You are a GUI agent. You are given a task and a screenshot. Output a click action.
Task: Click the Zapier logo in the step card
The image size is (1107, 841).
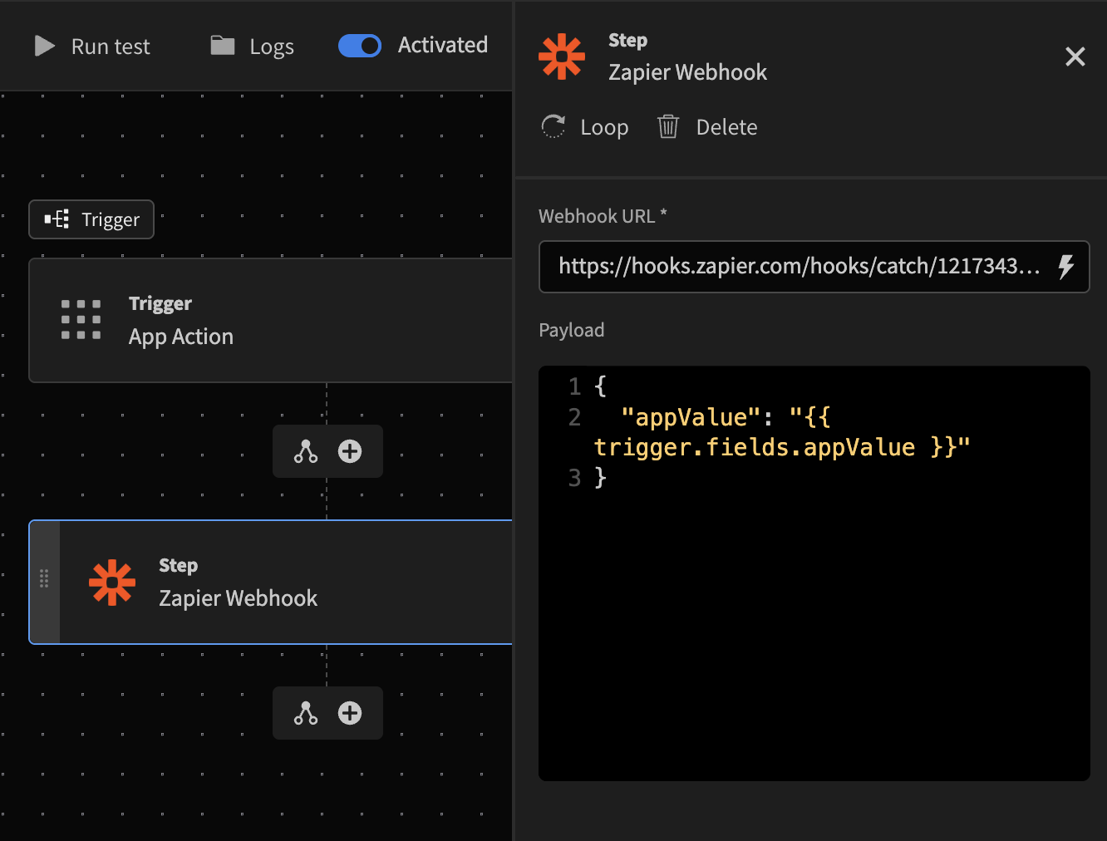click(x=112, y=582)
